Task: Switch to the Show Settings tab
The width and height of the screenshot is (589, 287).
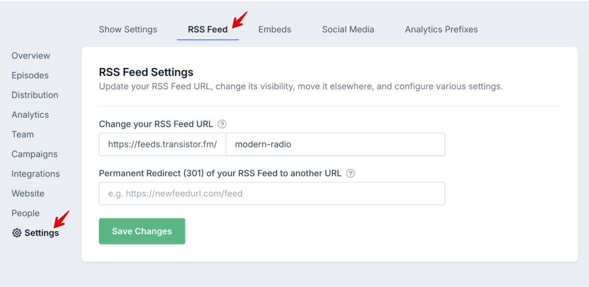Action: click(x=128, y=29)
